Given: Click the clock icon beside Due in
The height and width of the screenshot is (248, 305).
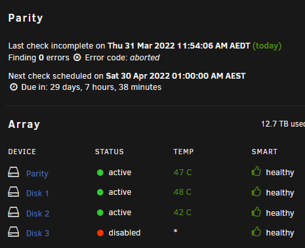Looking at the screenshot, I should coord(14,87).
